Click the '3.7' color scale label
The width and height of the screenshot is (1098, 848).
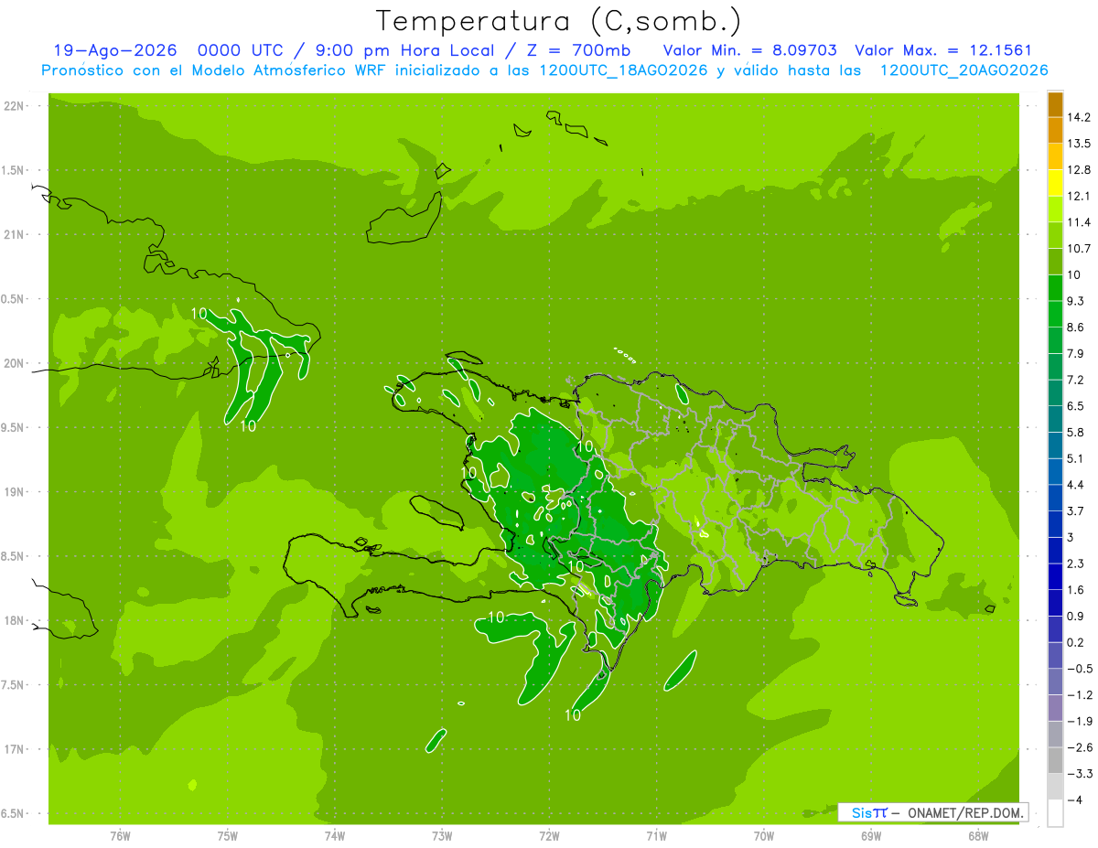(1075, 511)
